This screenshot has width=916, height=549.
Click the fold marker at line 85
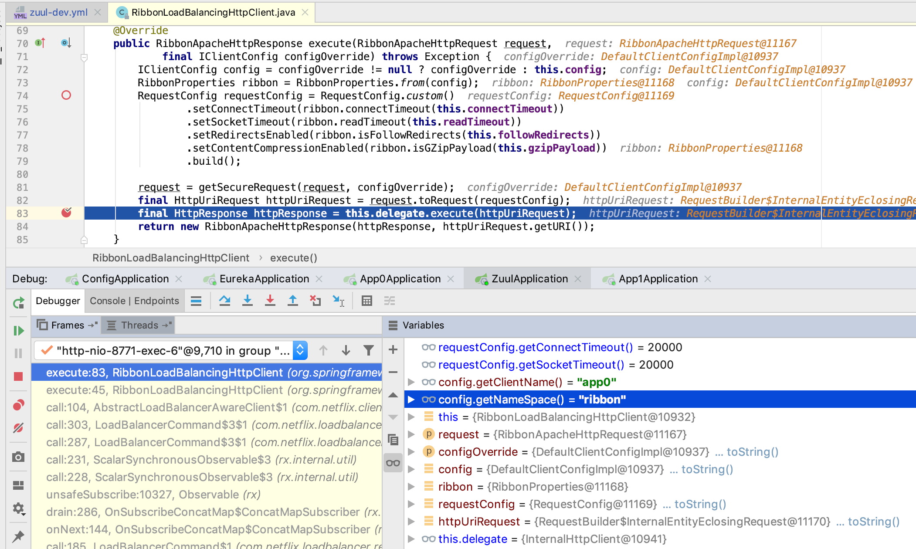tap(85, 240)
